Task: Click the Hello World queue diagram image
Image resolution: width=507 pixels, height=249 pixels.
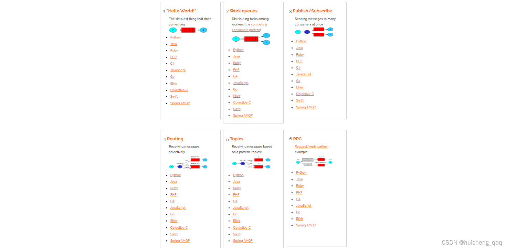Action: click(188, 30)
